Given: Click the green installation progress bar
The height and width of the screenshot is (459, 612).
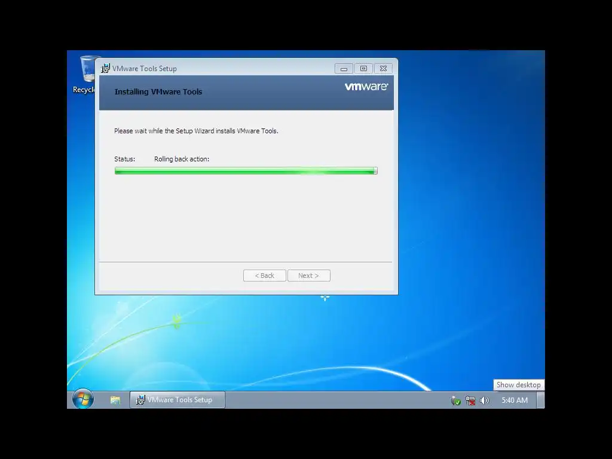Looking at the screenshot, I should (x=246, y=170).
